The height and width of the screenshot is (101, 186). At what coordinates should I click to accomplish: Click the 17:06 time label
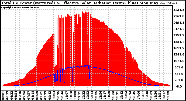tap(139, 95)
